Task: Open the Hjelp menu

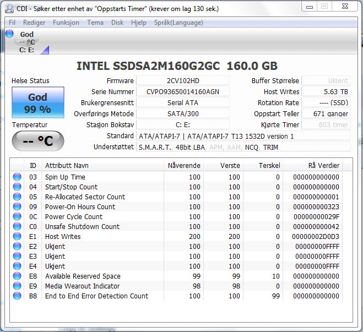Action: click(x=139, y=23)
